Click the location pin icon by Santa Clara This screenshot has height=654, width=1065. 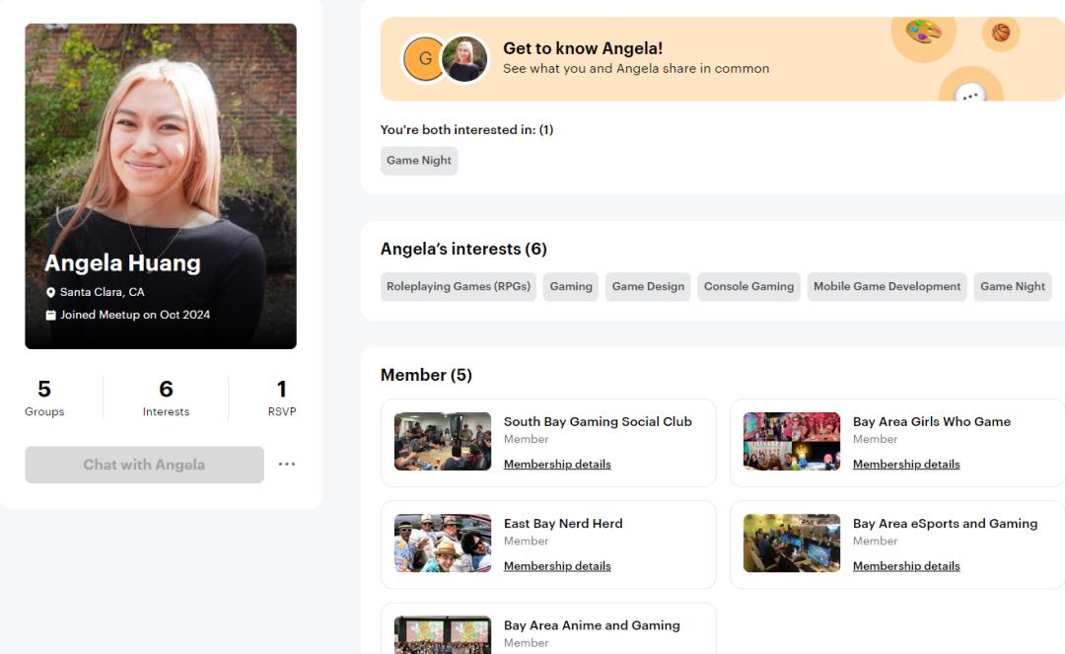(50, 292)
